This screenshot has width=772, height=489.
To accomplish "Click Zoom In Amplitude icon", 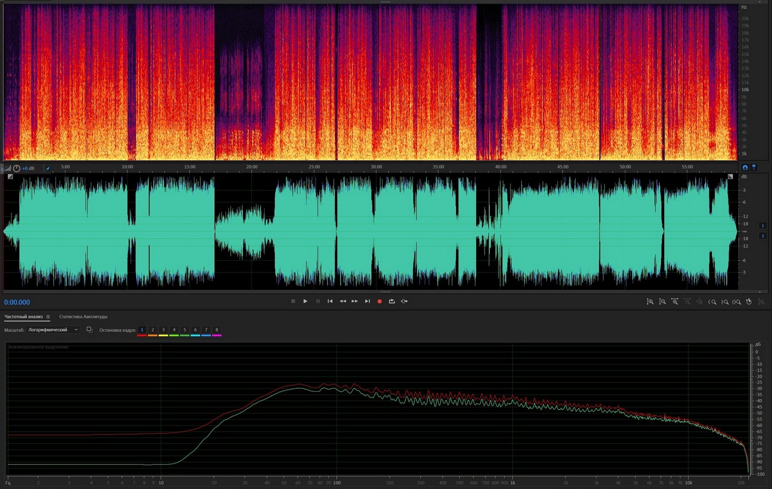I will (650, 301).
